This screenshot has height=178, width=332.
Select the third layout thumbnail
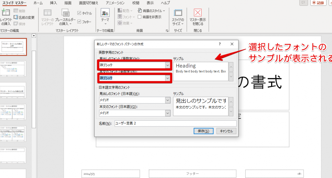13,90
